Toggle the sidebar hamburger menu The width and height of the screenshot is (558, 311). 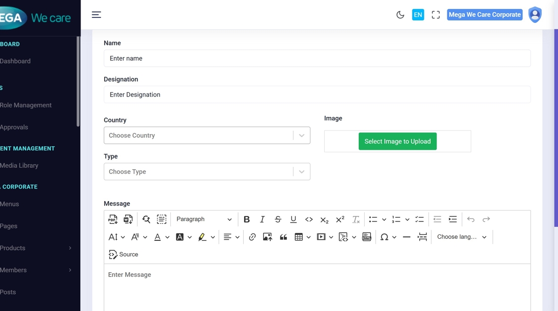[97, 15]
